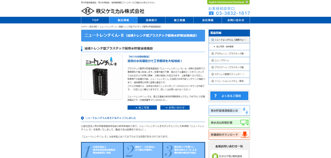The height and width of the screenshot is (158, 331).
Task: Click the green catalog icon beside カタログ等/資料請求
Action: (215, 156)
